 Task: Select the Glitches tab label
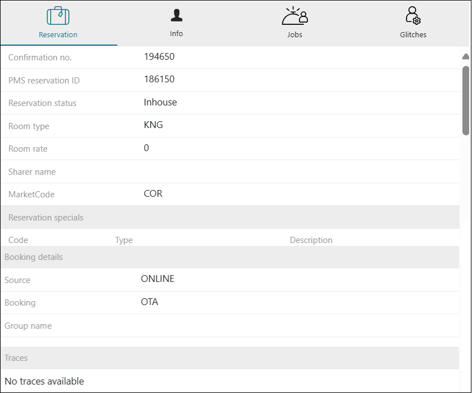coord(413,34)
